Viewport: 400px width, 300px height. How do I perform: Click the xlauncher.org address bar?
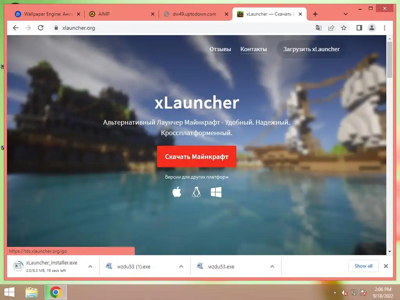point(184,28)
